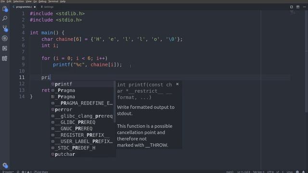Click the master branch status item
308x173 pixels.
tap(8, 172)
